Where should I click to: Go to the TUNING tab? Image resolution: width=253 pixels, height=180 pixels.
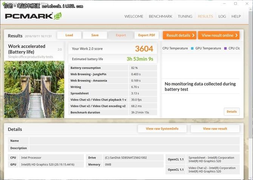point(185,17)
